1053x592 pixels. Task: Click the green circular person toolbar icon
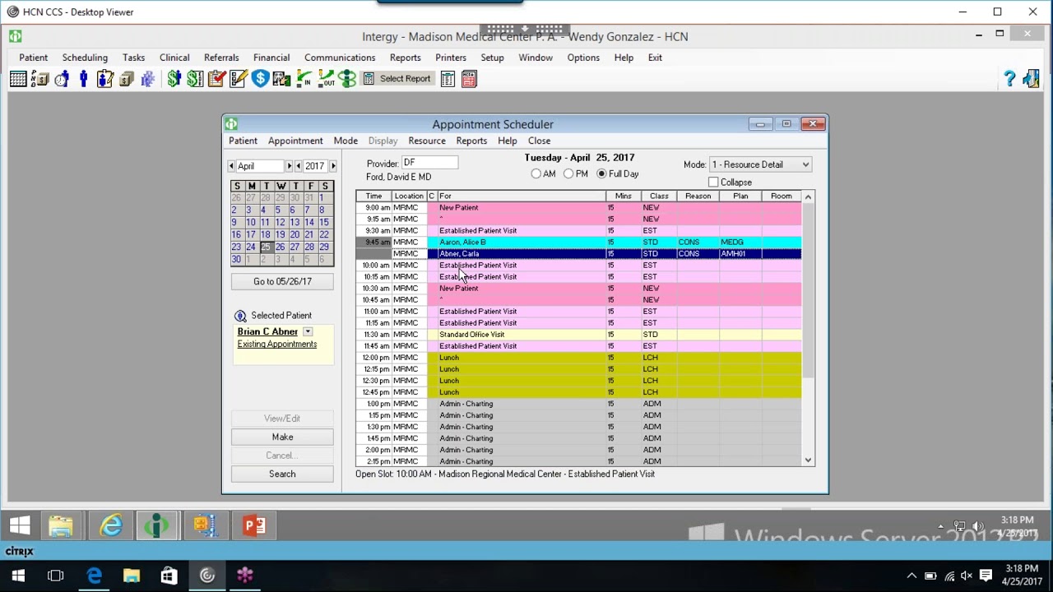coord(347,79)
